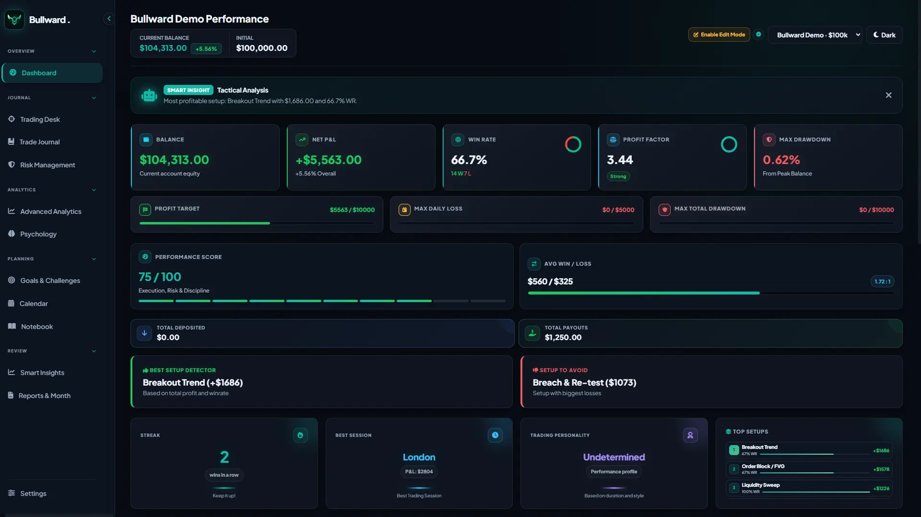921x517 pixels.
Task: Click the Bullward bull logo icon
Action: [x=14, y=20]
